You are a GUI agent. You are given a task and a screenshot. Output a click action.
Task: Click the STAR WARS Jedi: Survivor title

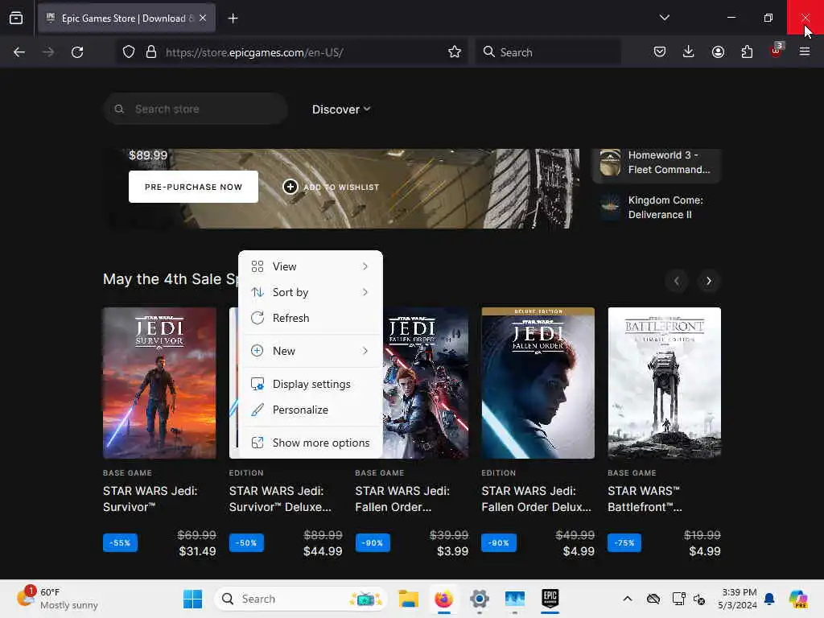[150, 499]
